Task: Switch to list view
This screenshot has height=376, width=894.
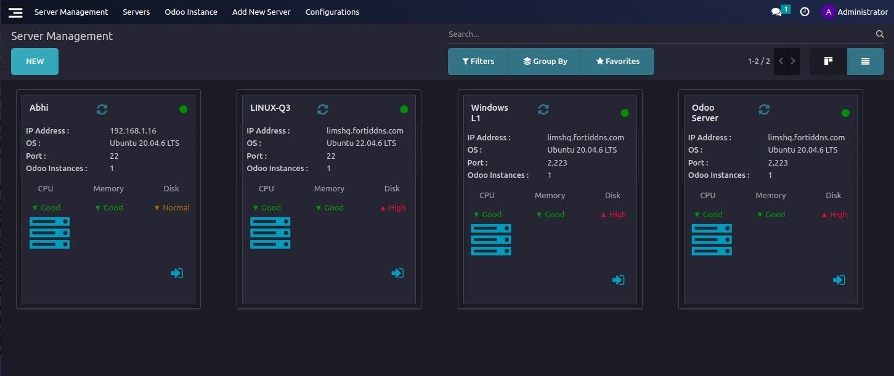Action: pos(866,62)
